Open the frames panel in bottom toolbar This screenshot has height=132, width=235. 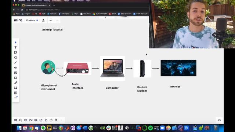[x=15, y=120]
